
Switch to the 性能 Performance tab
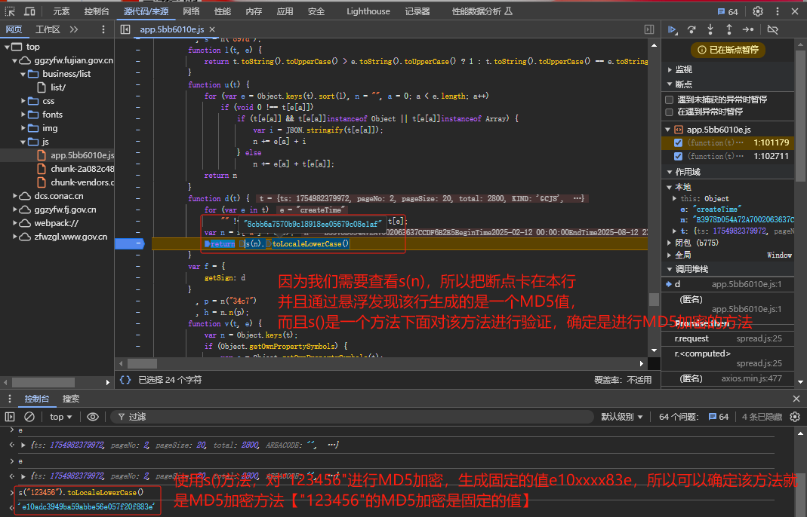223,11
